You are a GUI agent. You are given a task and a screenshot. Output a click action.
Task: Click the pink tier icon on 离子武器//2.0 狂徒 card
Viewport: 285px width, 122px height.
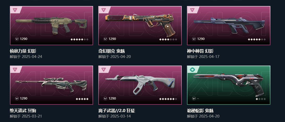click(104, 69)
